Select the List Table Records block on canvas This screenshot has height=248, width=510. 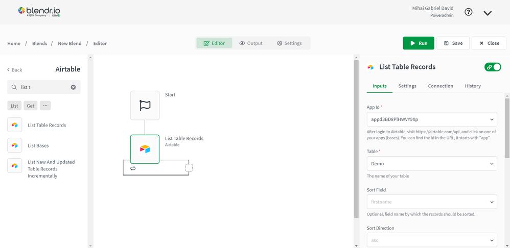145,149
